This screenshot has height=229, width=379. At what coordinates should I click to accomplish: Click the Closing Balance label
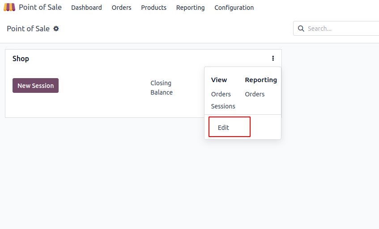click(162, 87)
